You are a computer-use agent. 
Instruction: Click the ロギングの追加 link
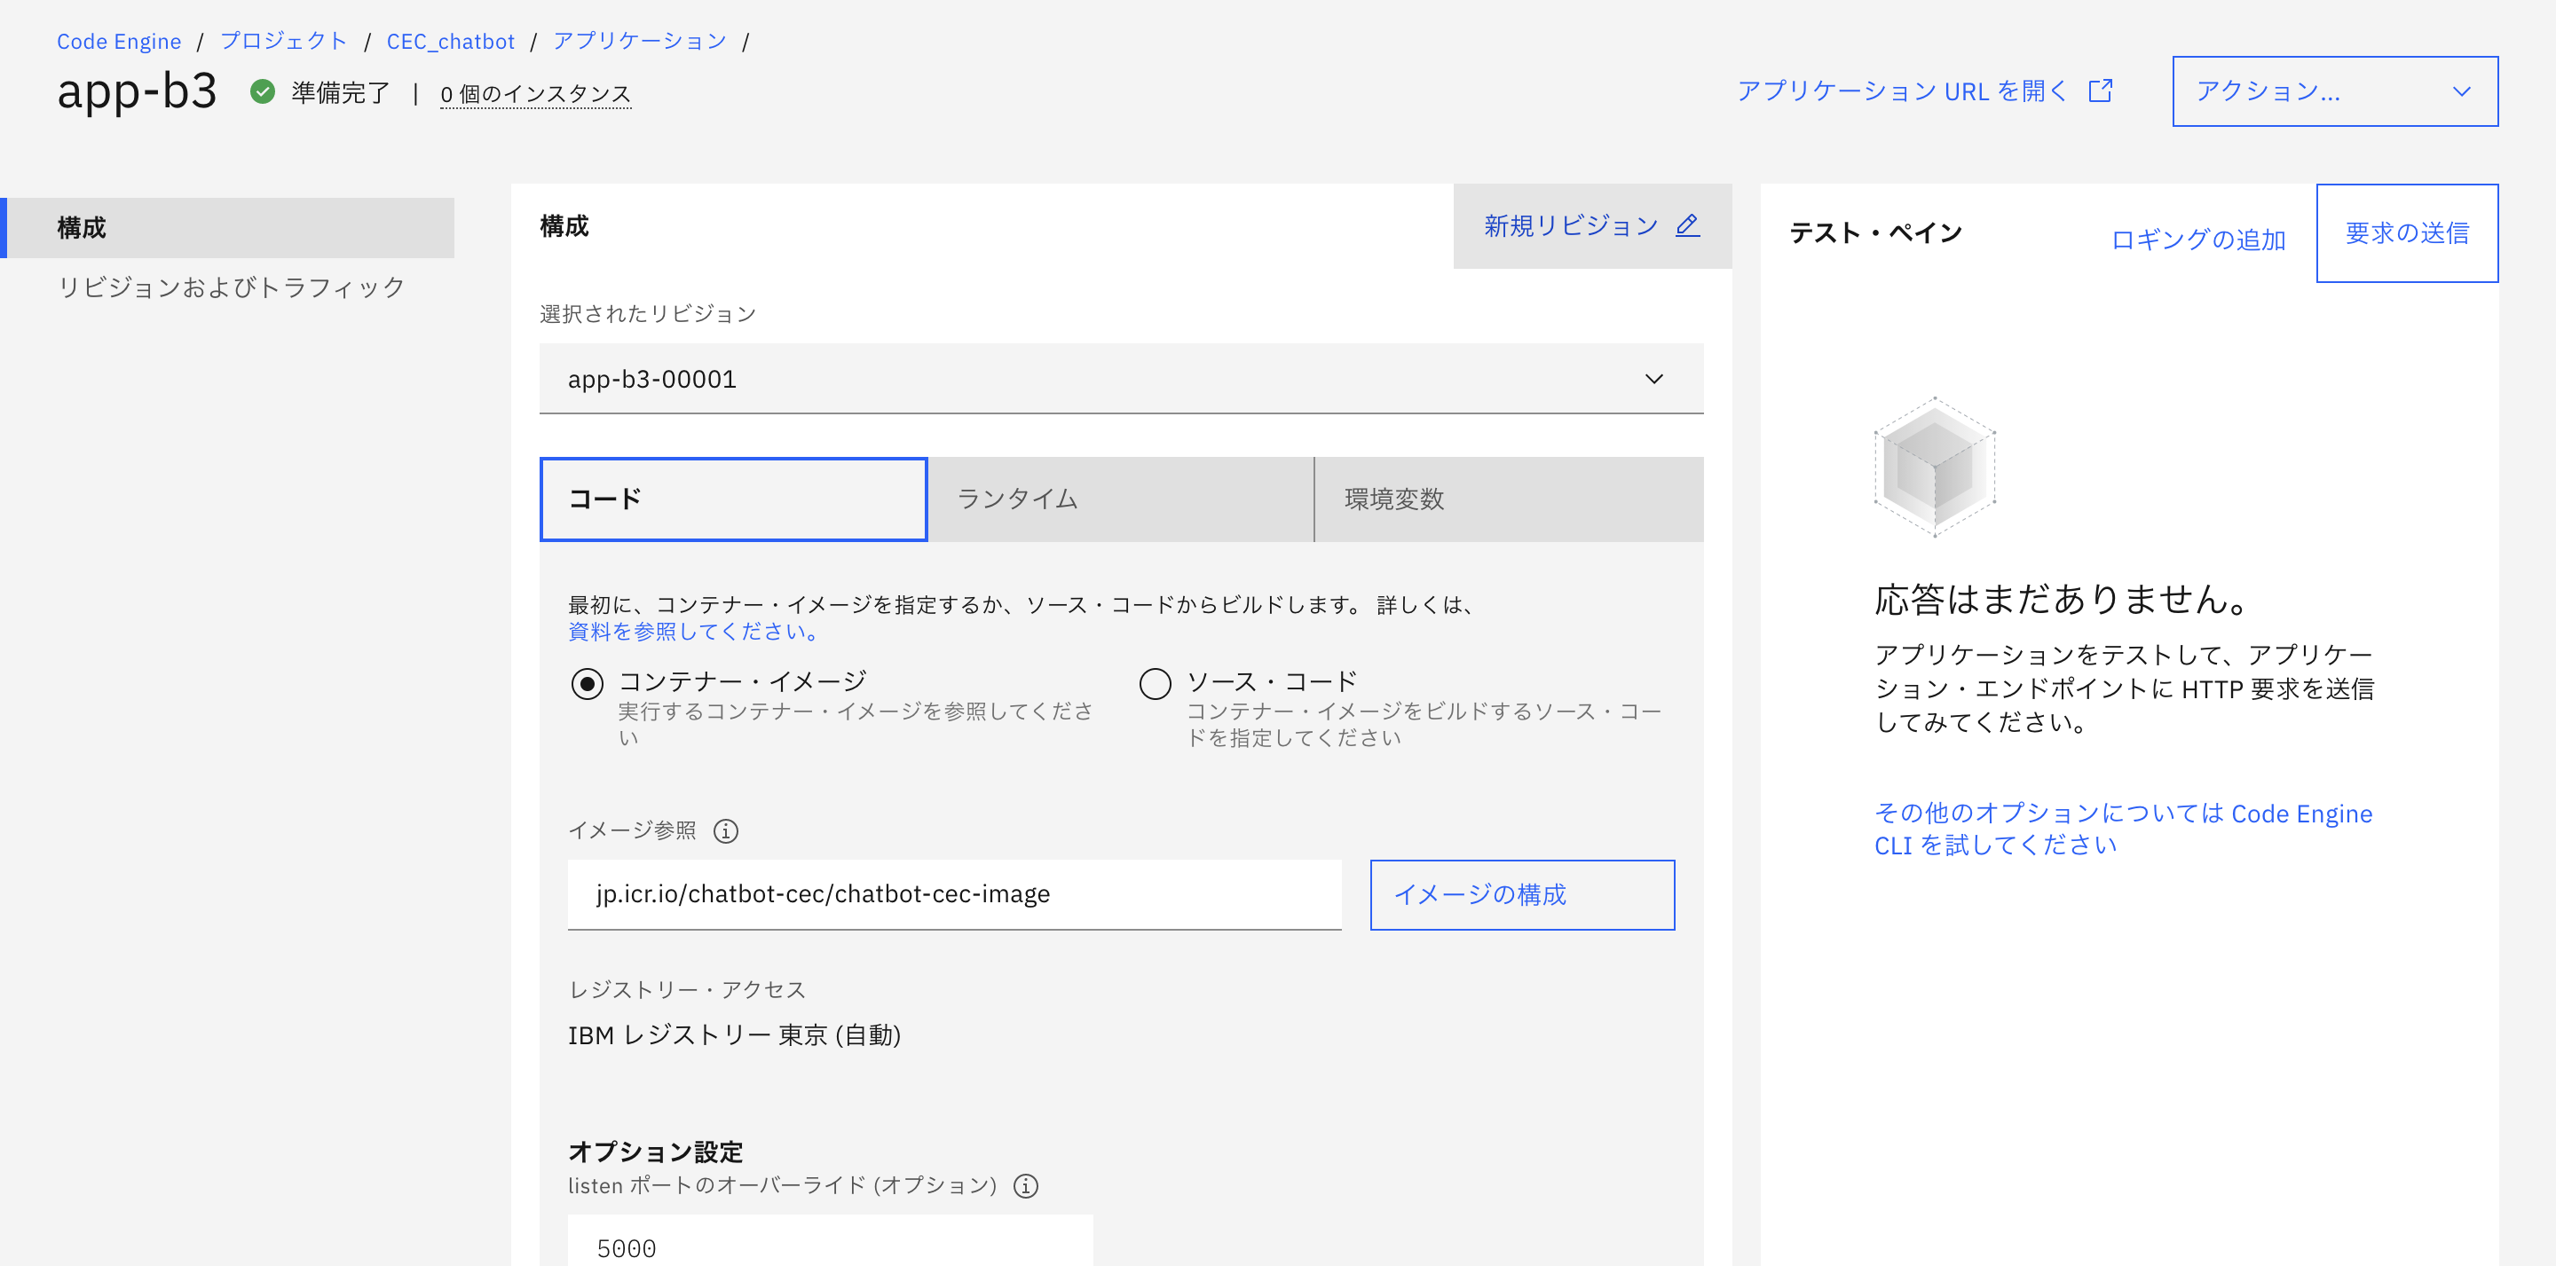click(2197, 238)
